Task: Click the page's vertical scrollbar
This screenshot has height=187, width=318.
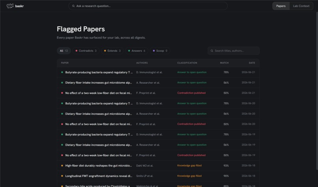Action: point(317,91)
